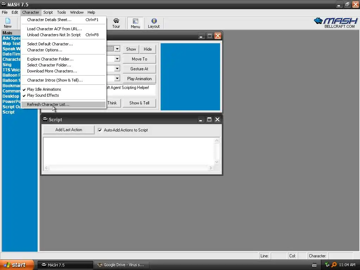The height and width of the screenshot is (270, 360).
Task: Click the MASH 7.5 title bar icon
Action: coord(4,4)
